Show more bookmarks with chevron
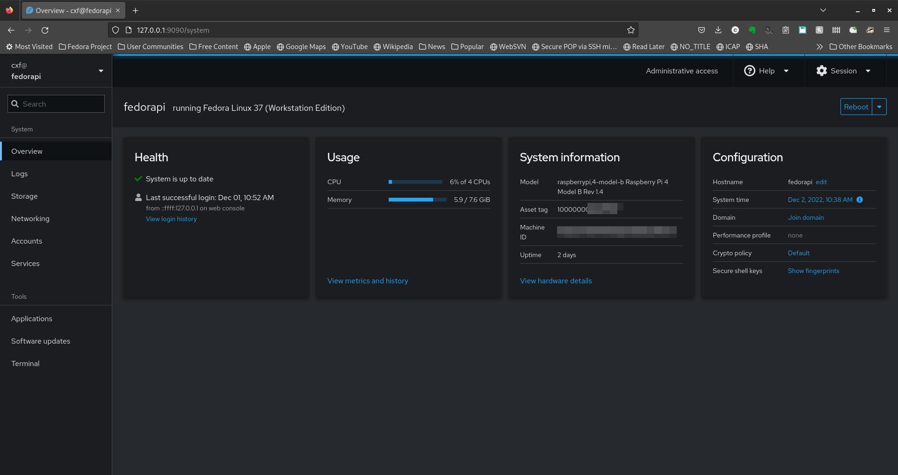This screenshot has height=475, width=898. [819, 47]
